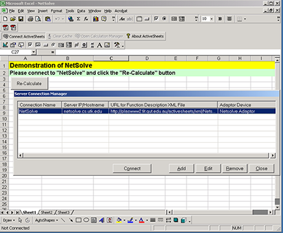Select the Arrow tool in Drawing toolbar
This screenshot has height=233, width=283.
[x=71, y=220]
